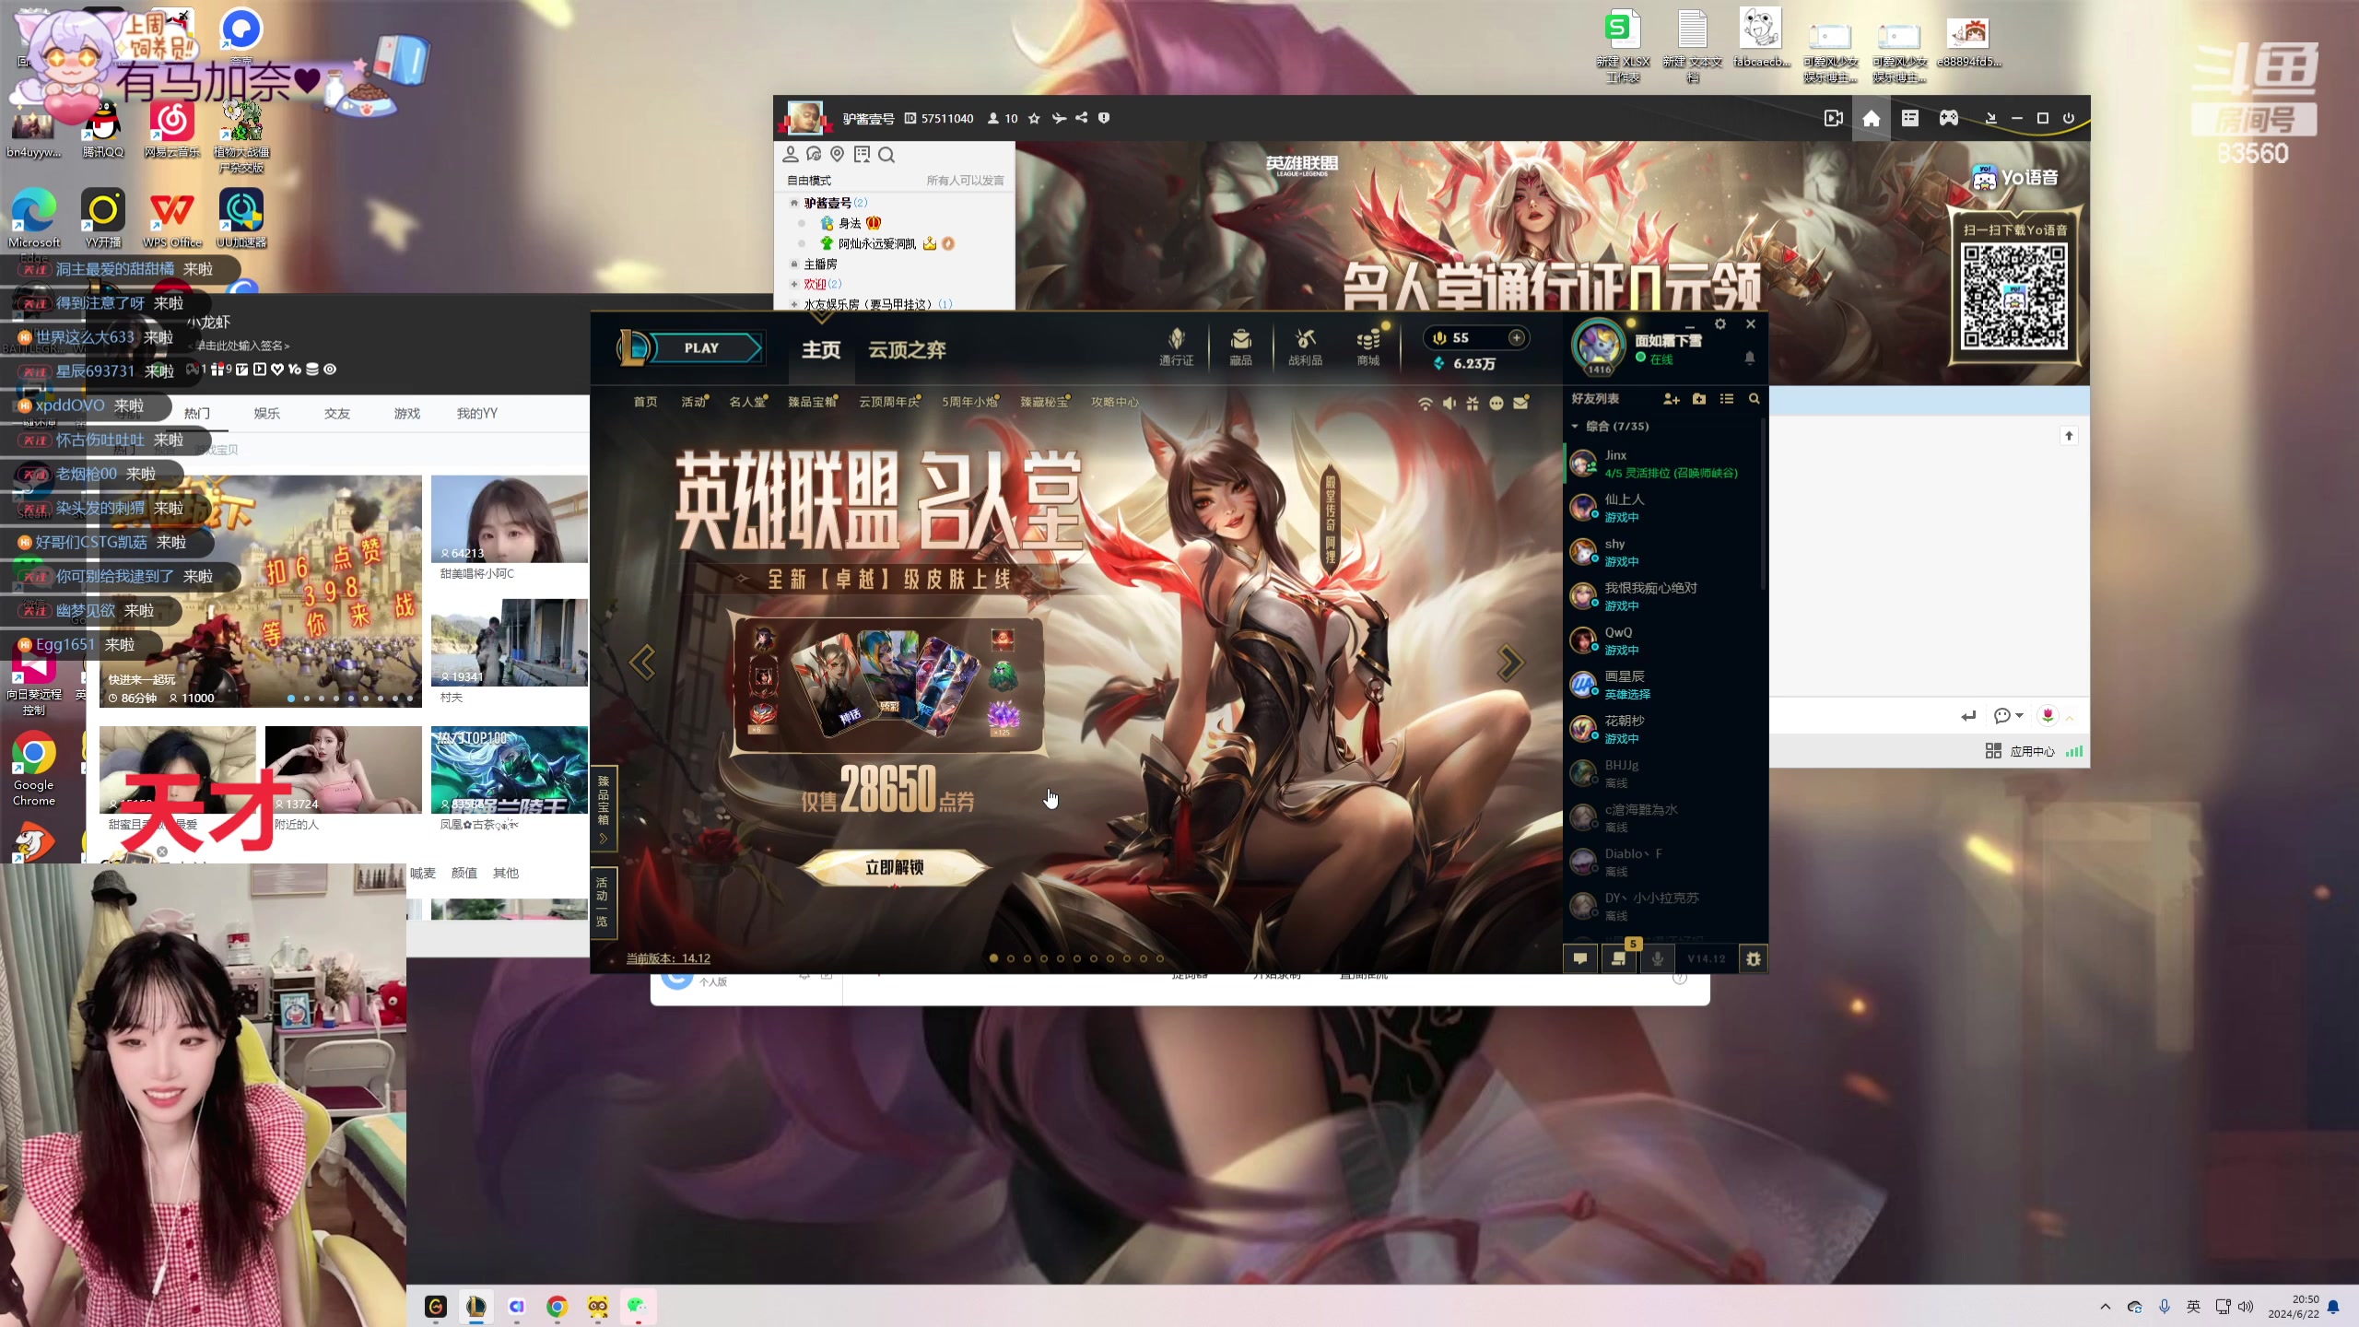Switch to the 云顶之弈 tab

point(907,350)
